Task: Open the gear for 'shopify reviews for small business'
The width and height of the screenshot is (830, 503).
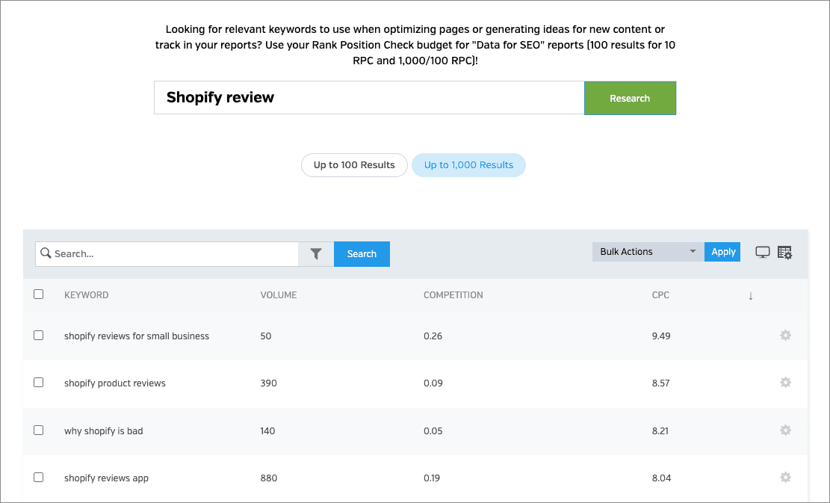Action: [x=785, y=336]
